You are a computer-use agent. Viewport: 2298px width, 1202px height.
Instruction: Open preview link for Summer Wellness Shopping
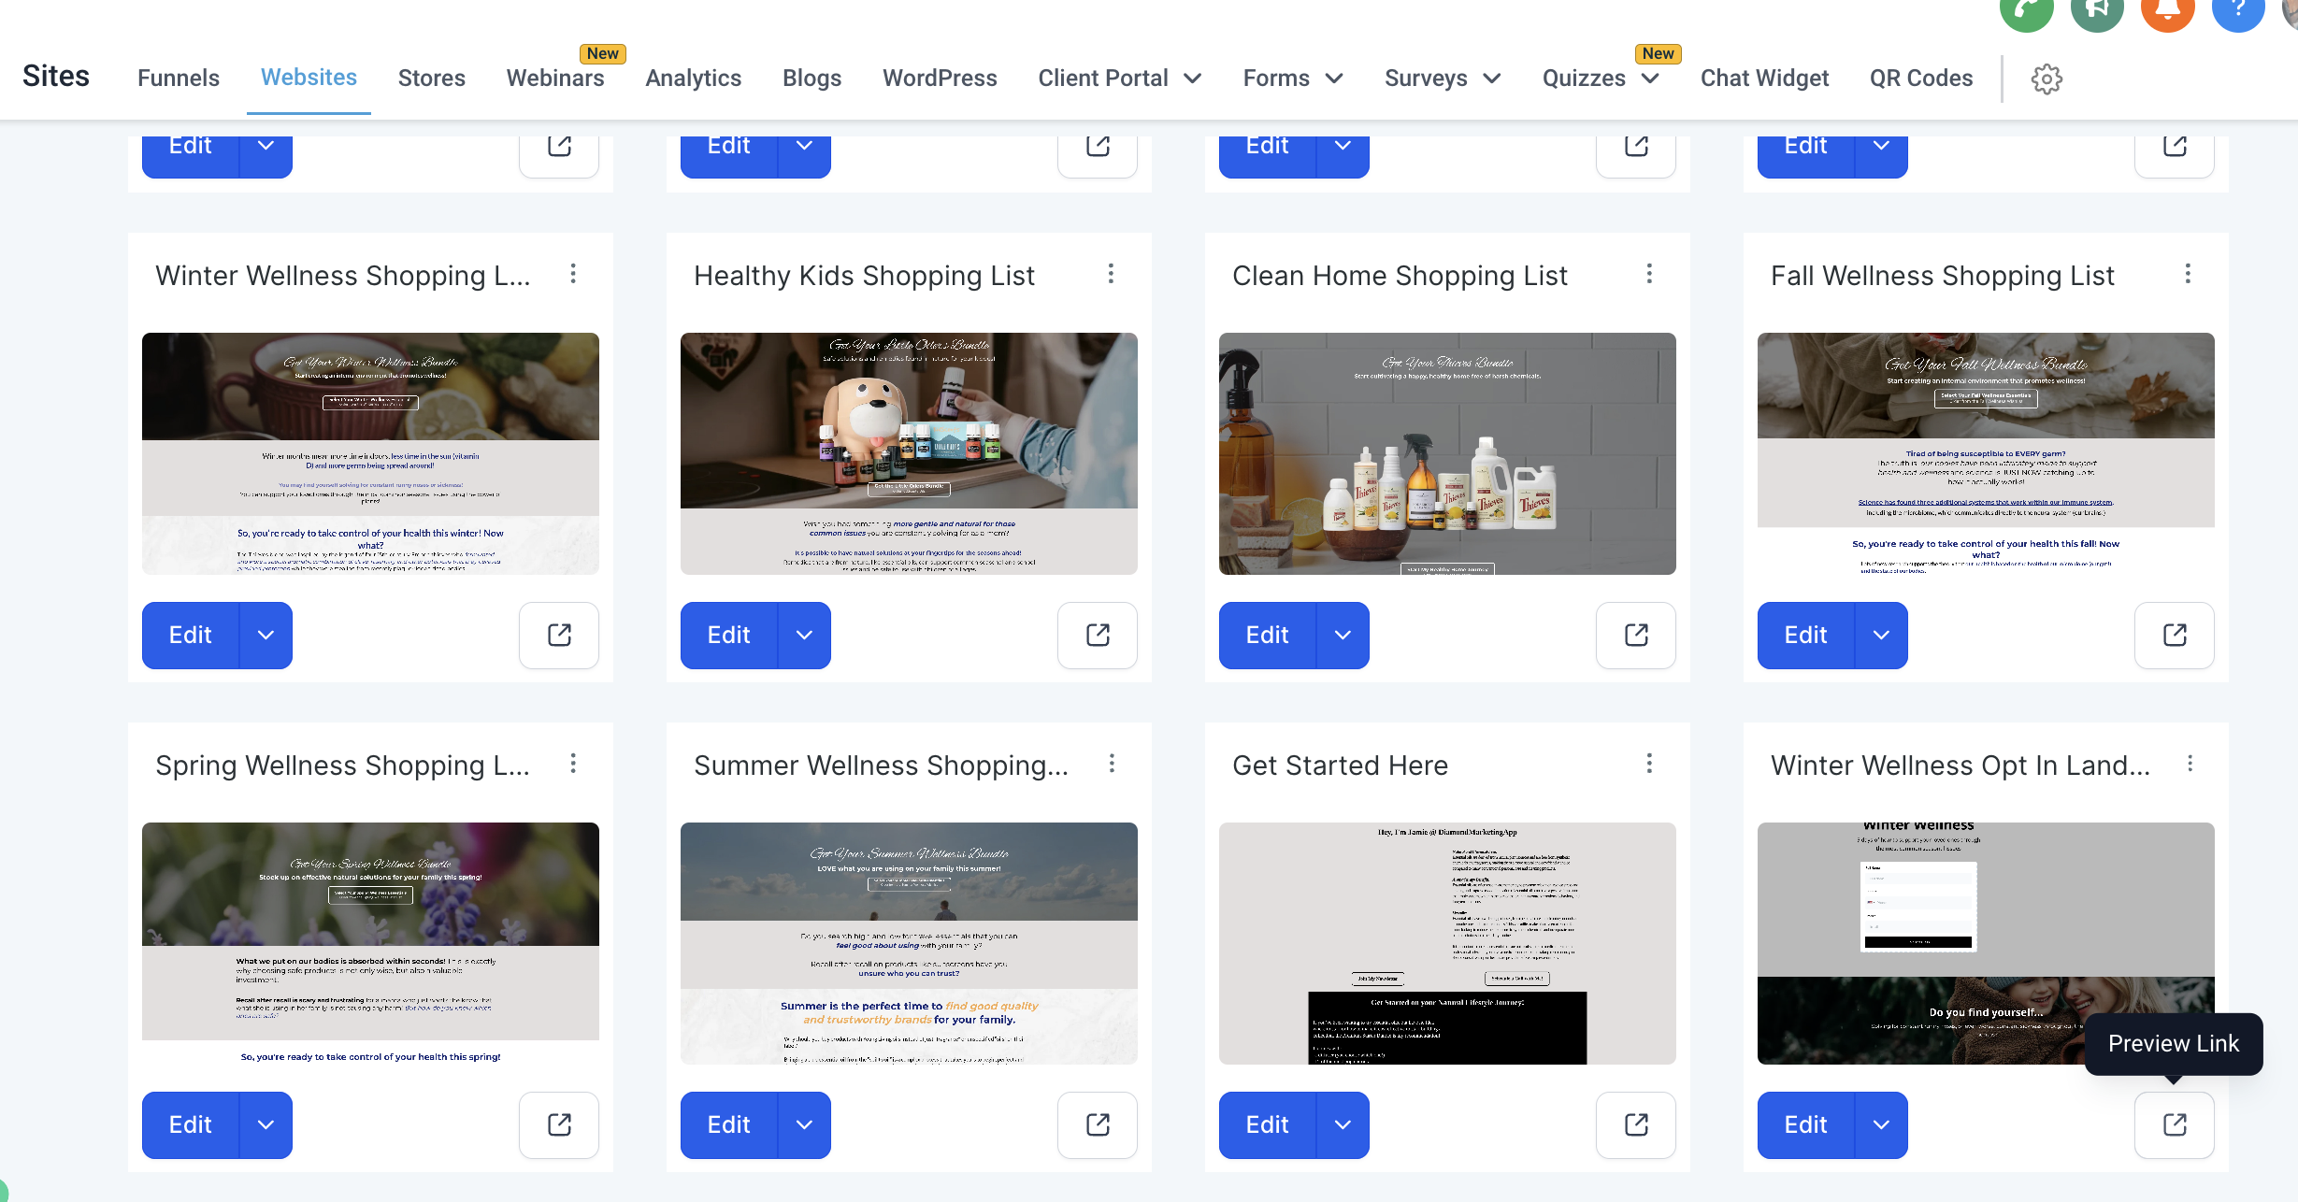1098,1124
